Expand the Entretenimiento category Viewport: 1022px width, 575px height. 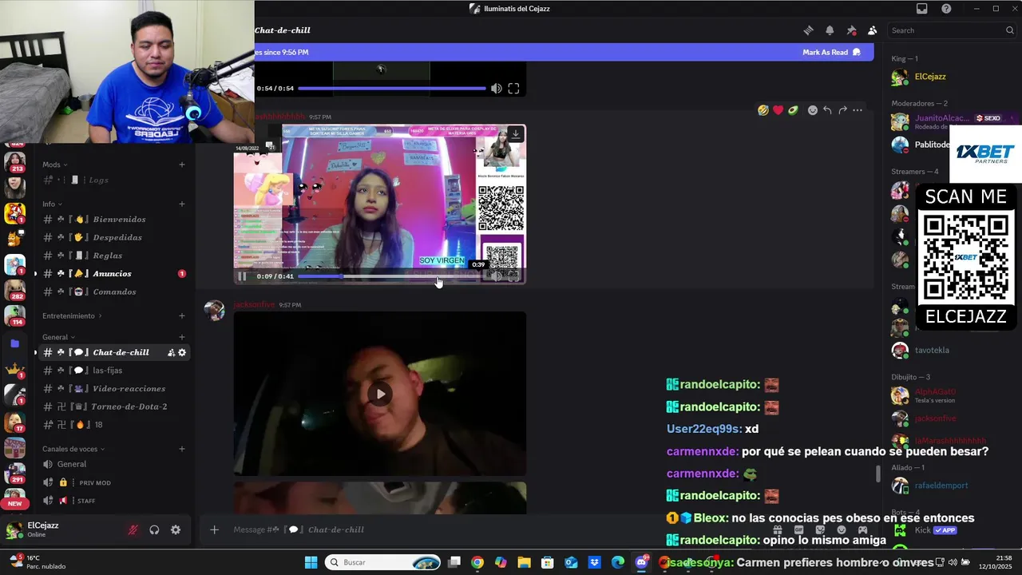(72, 315)
